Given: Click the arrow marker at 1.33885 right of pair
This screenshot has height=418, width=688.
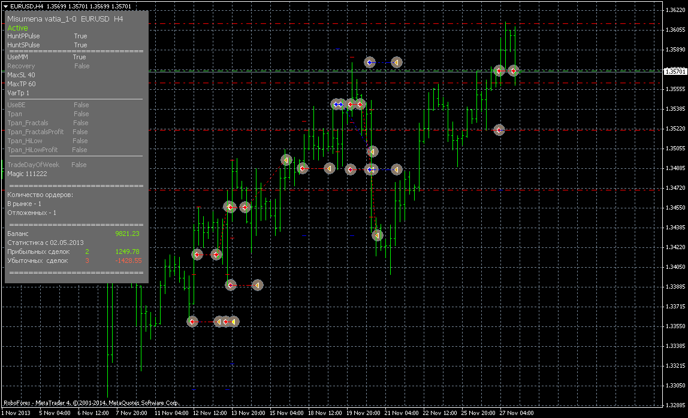Looking at the screenshot, I should (x=258, y=285).
